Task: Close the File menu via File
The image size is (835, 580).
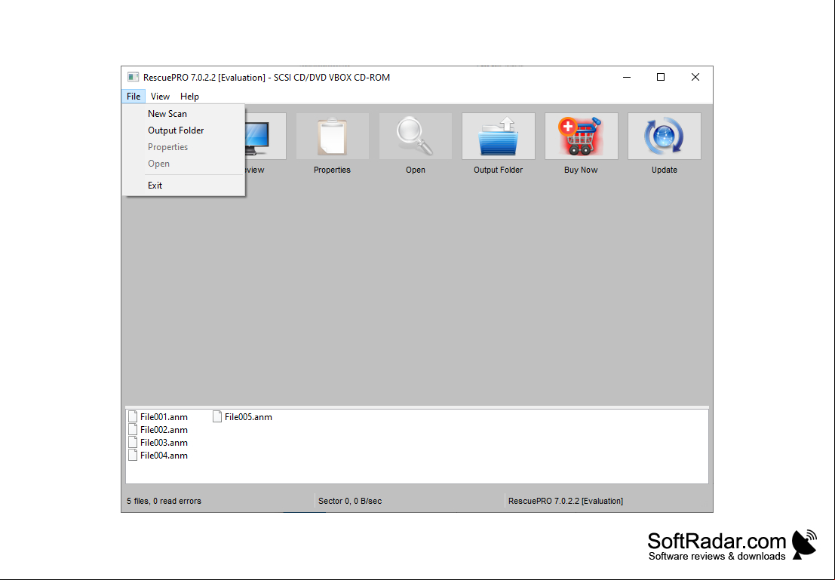Action: tap(133, 97)
